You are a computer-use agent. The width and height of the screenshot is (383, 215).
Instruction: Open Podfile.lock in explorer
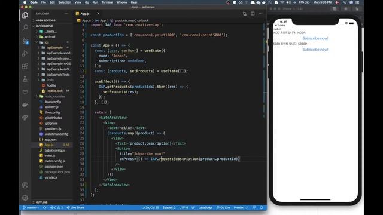[54, 91]
